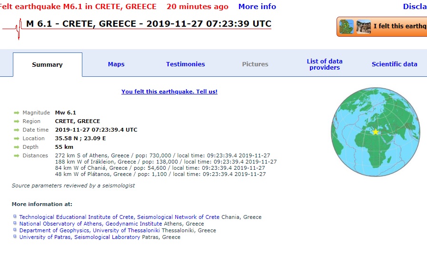Click the map thumbnail icon in orange button
Image resolution: width=427 pixels, height=258 pixels.
click(x=347, y=27)
